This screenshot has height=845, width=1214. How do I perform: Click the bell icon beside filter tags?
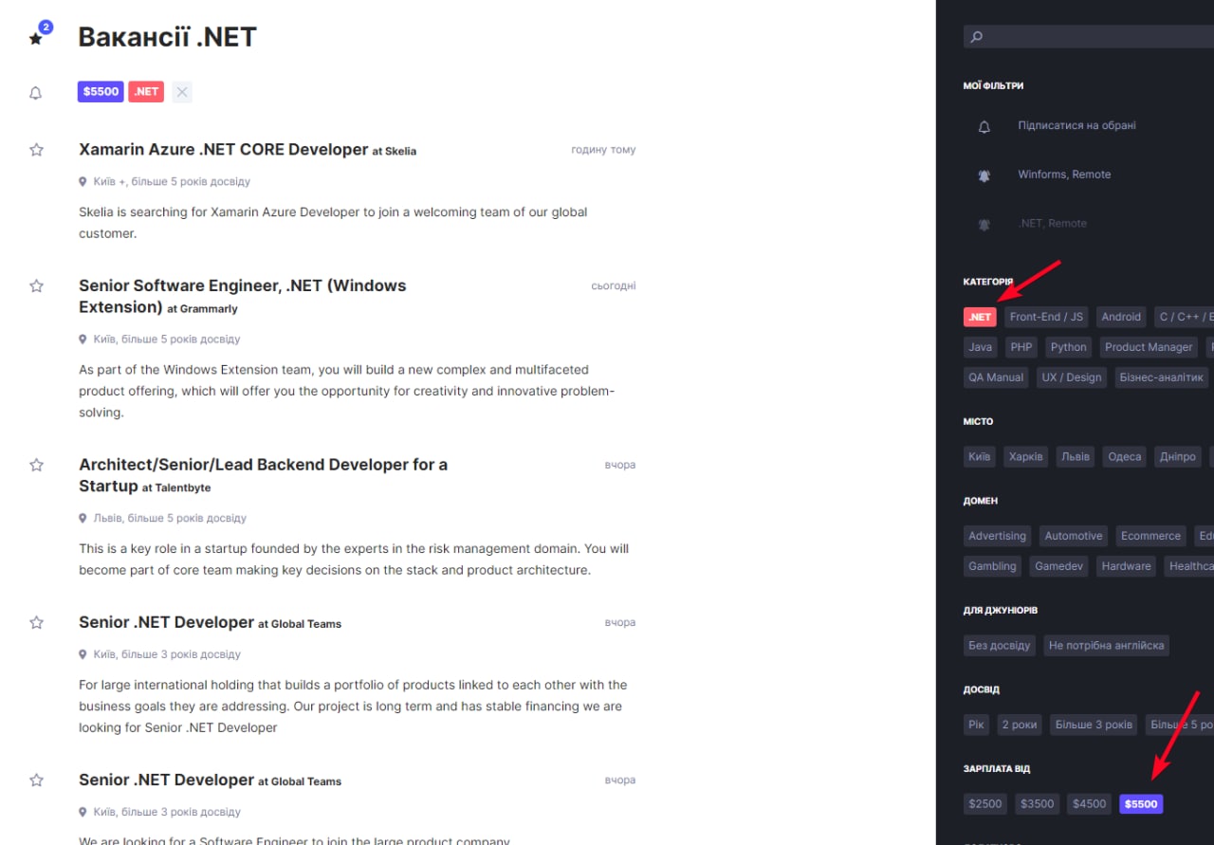pyautogui.click(x=36, y=93)
